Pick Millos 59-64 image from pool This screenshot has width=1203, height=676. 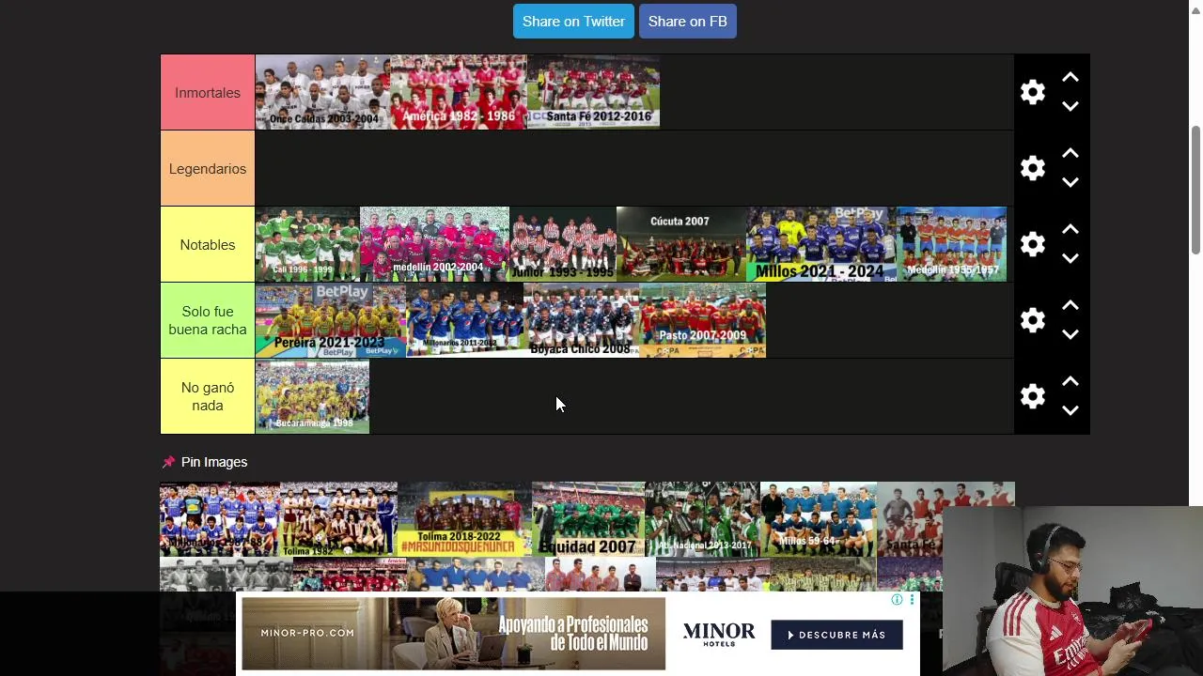click(818, 519)
